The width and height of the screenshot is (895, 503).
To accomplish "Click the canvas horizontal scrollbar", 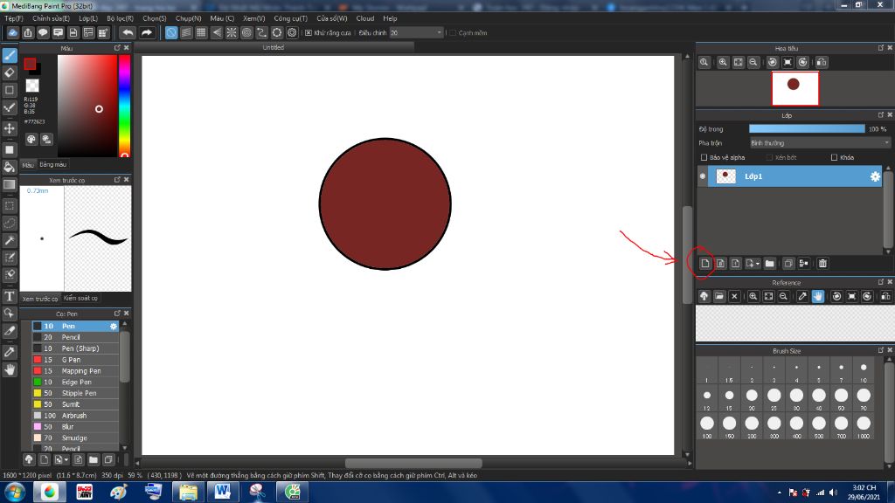I will 413,463.
